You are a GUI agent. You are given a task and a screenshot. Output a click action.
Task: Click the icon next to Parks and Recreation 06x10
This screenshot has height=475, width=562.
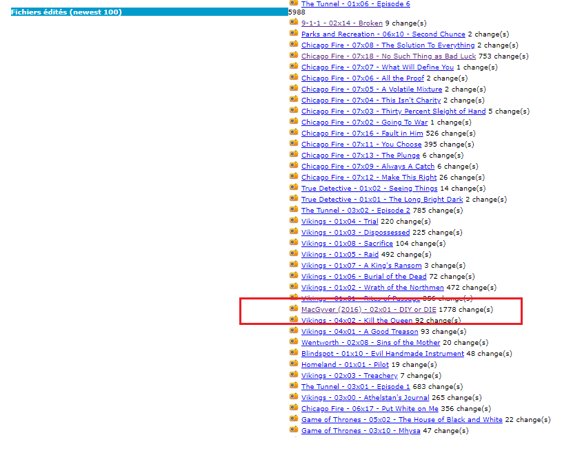click(x=294, y=33)
